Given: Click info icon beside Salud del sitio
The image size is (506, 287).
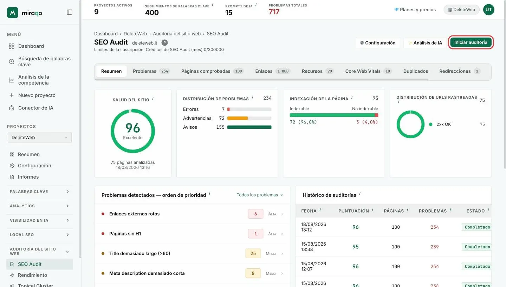Looking at the screenshot, I should point(153,99).
